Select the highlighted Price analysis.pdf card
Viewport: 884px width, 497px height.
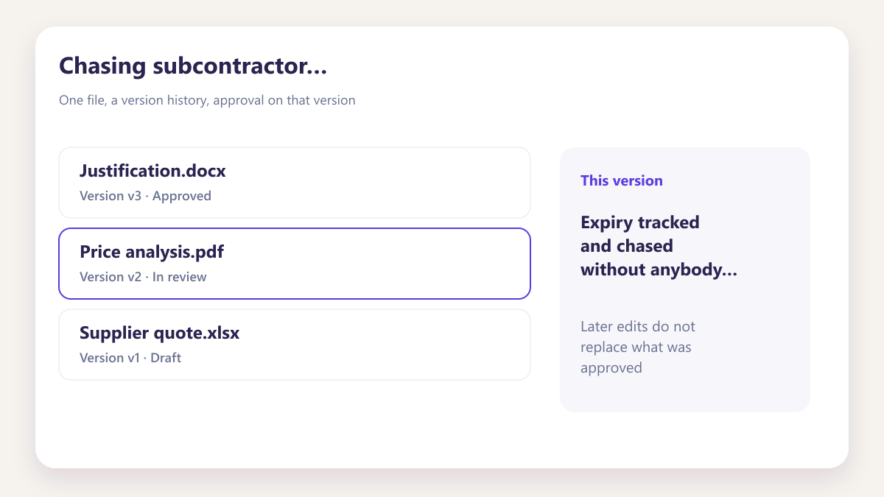click(x=295, y=264)
